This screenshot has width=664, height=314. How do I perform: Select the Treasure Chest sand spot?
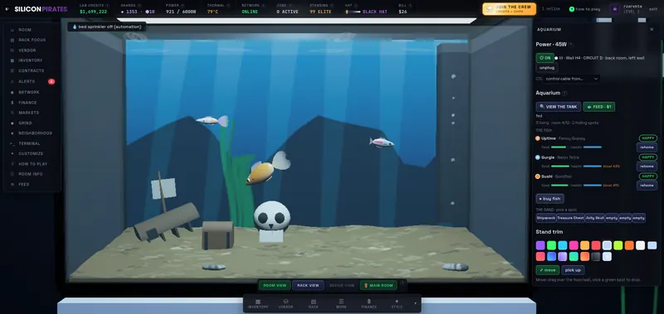pyautogui.click(x=570, y=218)
